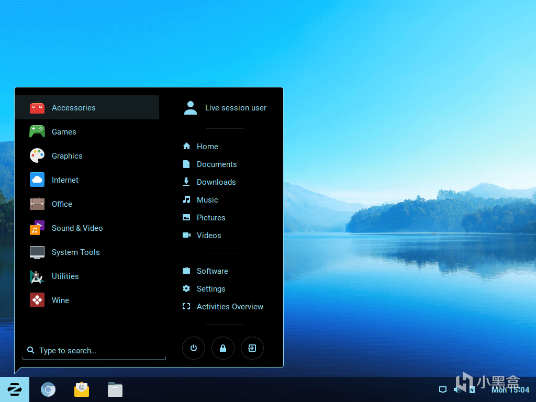The image size is (536, 402).
Task: Click the Activities Overview brackets icon
Action: point(186,306)
